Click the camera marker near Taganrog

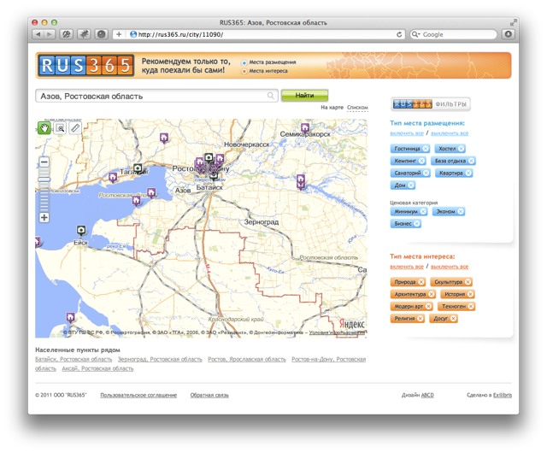(138, 168)
